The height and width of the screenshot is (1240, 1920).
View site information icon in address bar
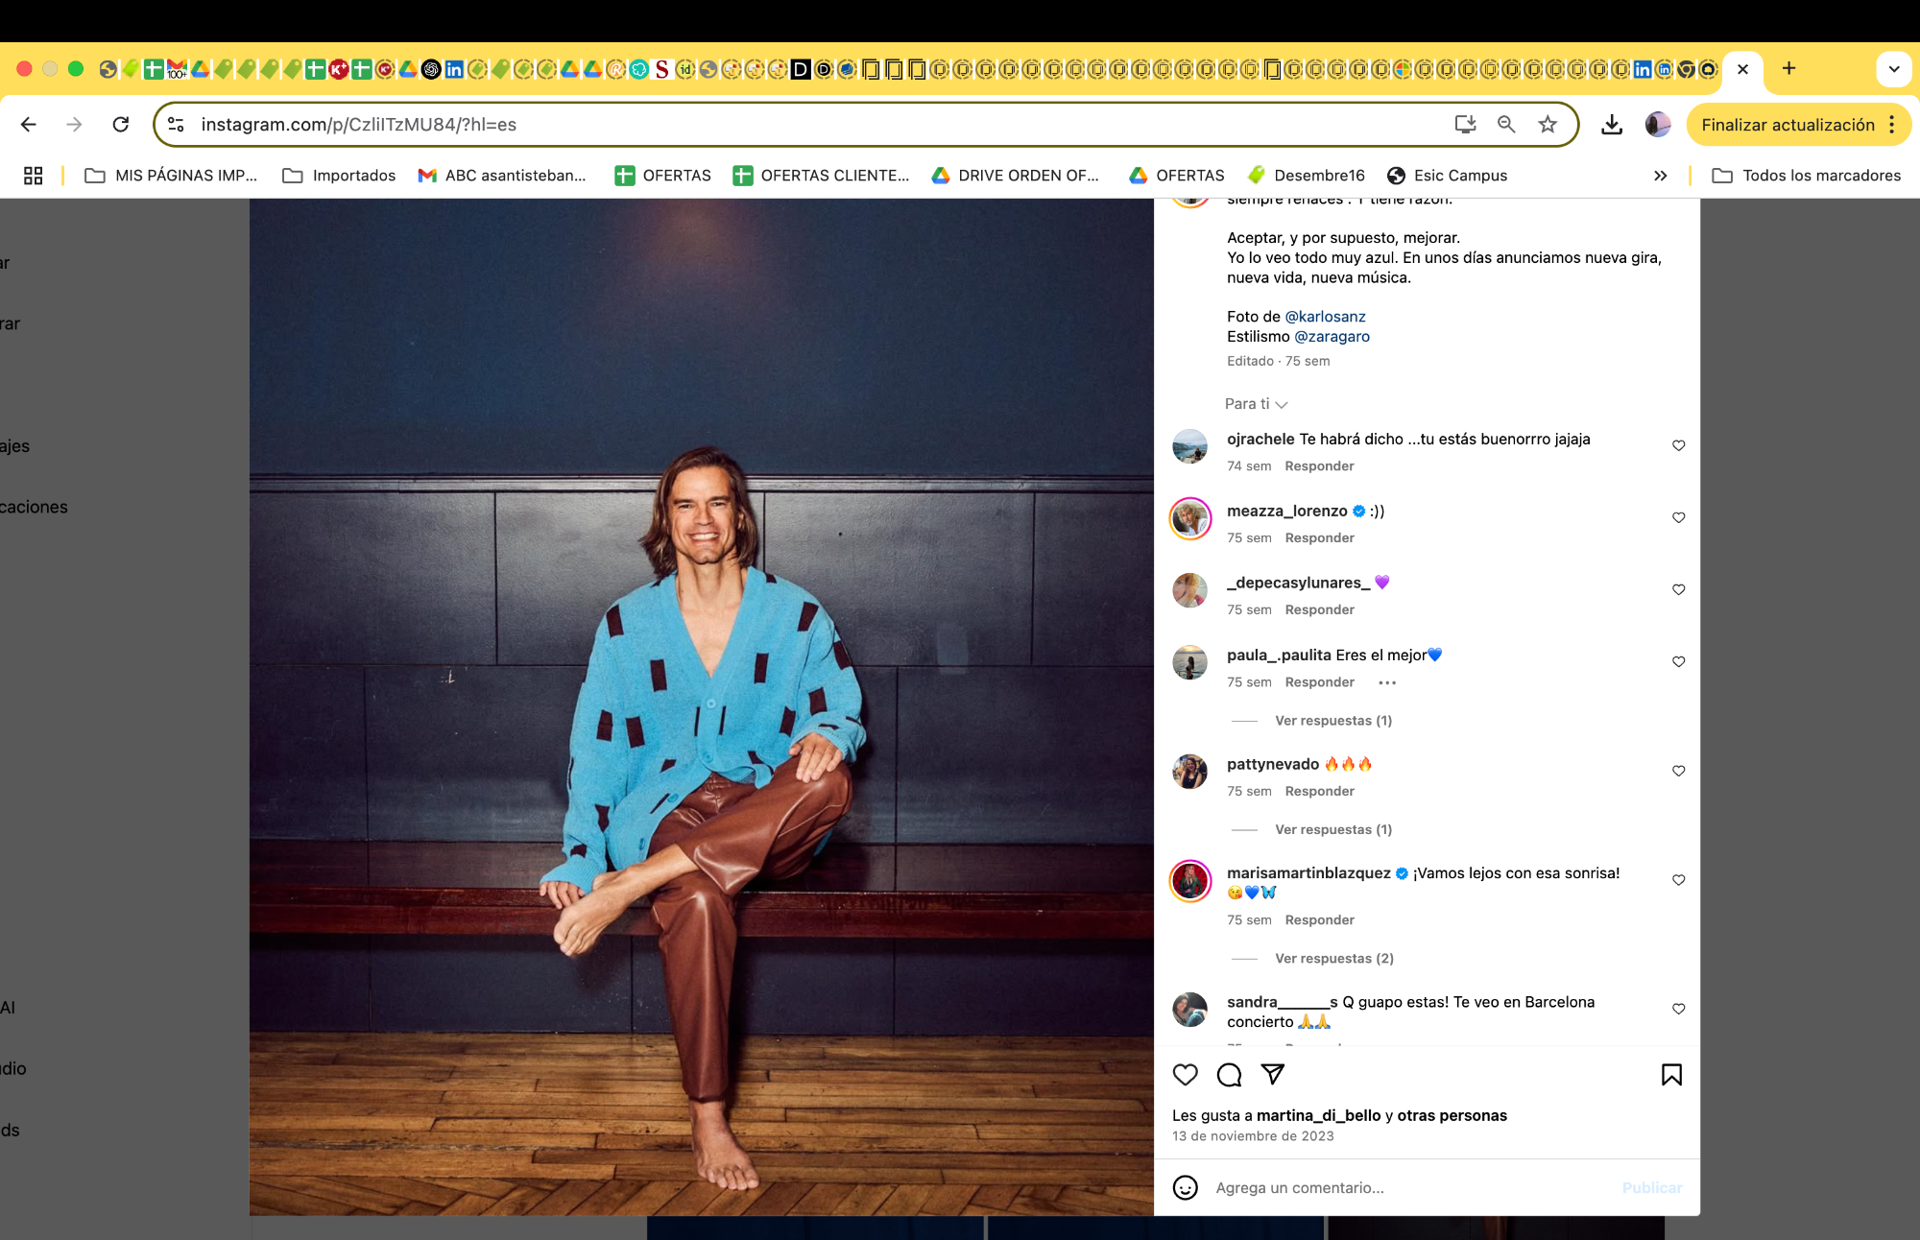tap(176, 125)
